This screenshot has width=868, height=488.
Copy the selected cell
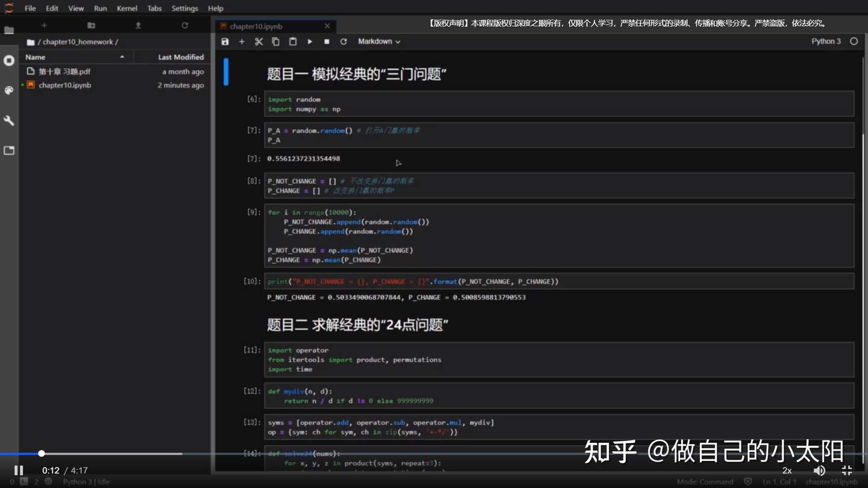click(275, 42)
